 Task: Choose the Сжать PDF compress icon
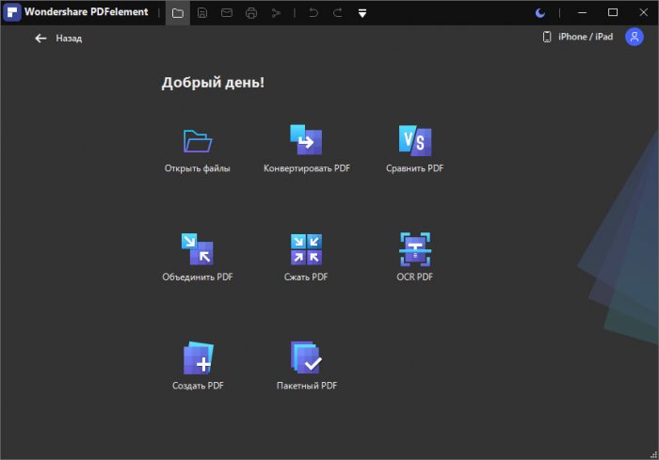(306, 249)
